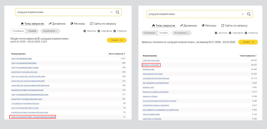The image size is (267, 129).
Task: Click the magnifier search icon in right panel
Action: pos(249,14)
